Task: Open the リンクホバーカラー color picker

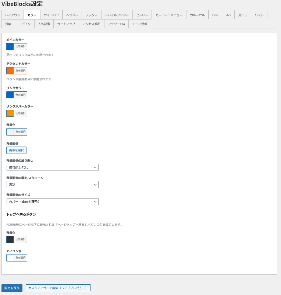Action: tap(17, 113)
